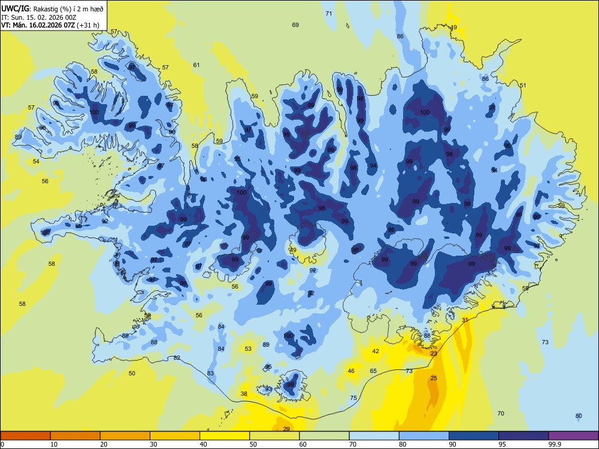Select the legend tick label '30'
The height and width of the screenshot is (449, 599).
[x=153, y=444]
